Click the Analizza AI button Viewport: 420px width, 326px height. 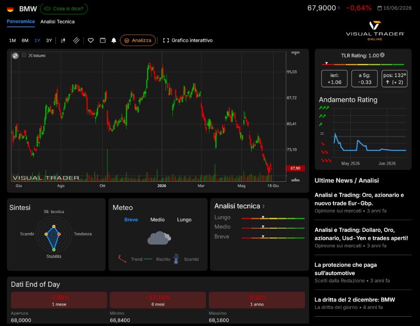tap(138, 40)
